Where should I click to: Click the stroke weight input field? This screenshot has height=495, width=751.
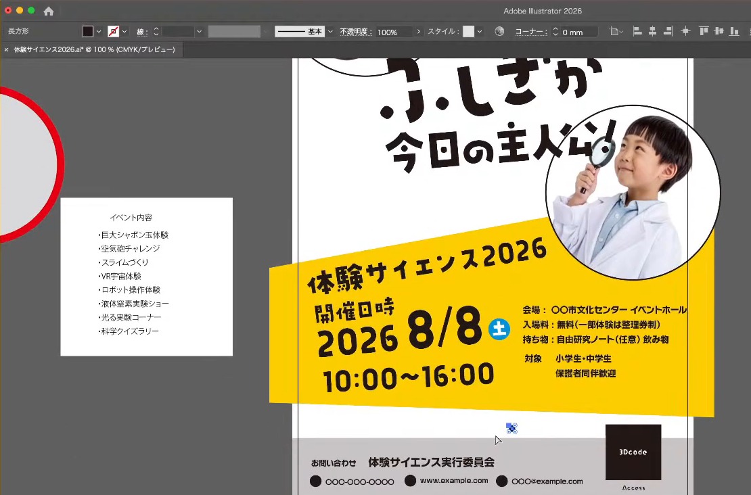coord(178,32)
